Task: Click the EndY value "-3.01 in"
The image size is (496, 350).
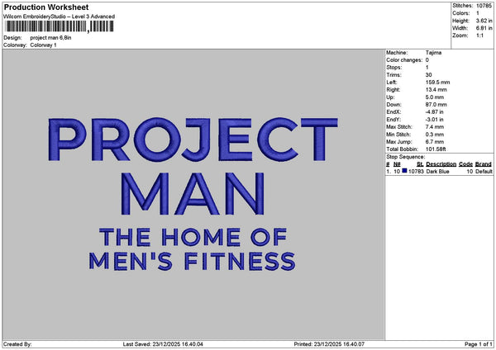Action: pos(434,120)
